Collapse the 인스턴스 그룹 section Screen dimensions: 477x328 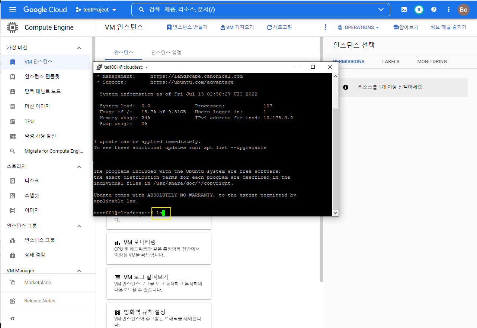(79, 226)
